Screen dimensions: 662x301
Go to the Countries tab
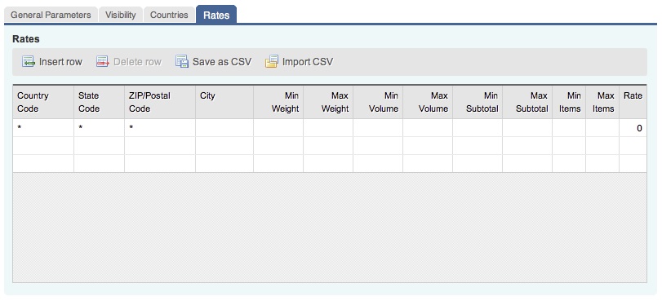[x=169, y=15]
